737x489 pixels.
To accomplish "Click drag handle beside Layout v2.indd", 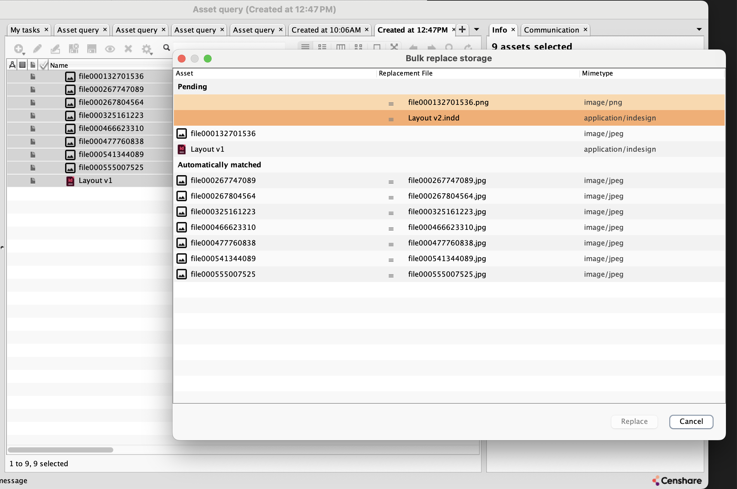I will click(391, 119).
